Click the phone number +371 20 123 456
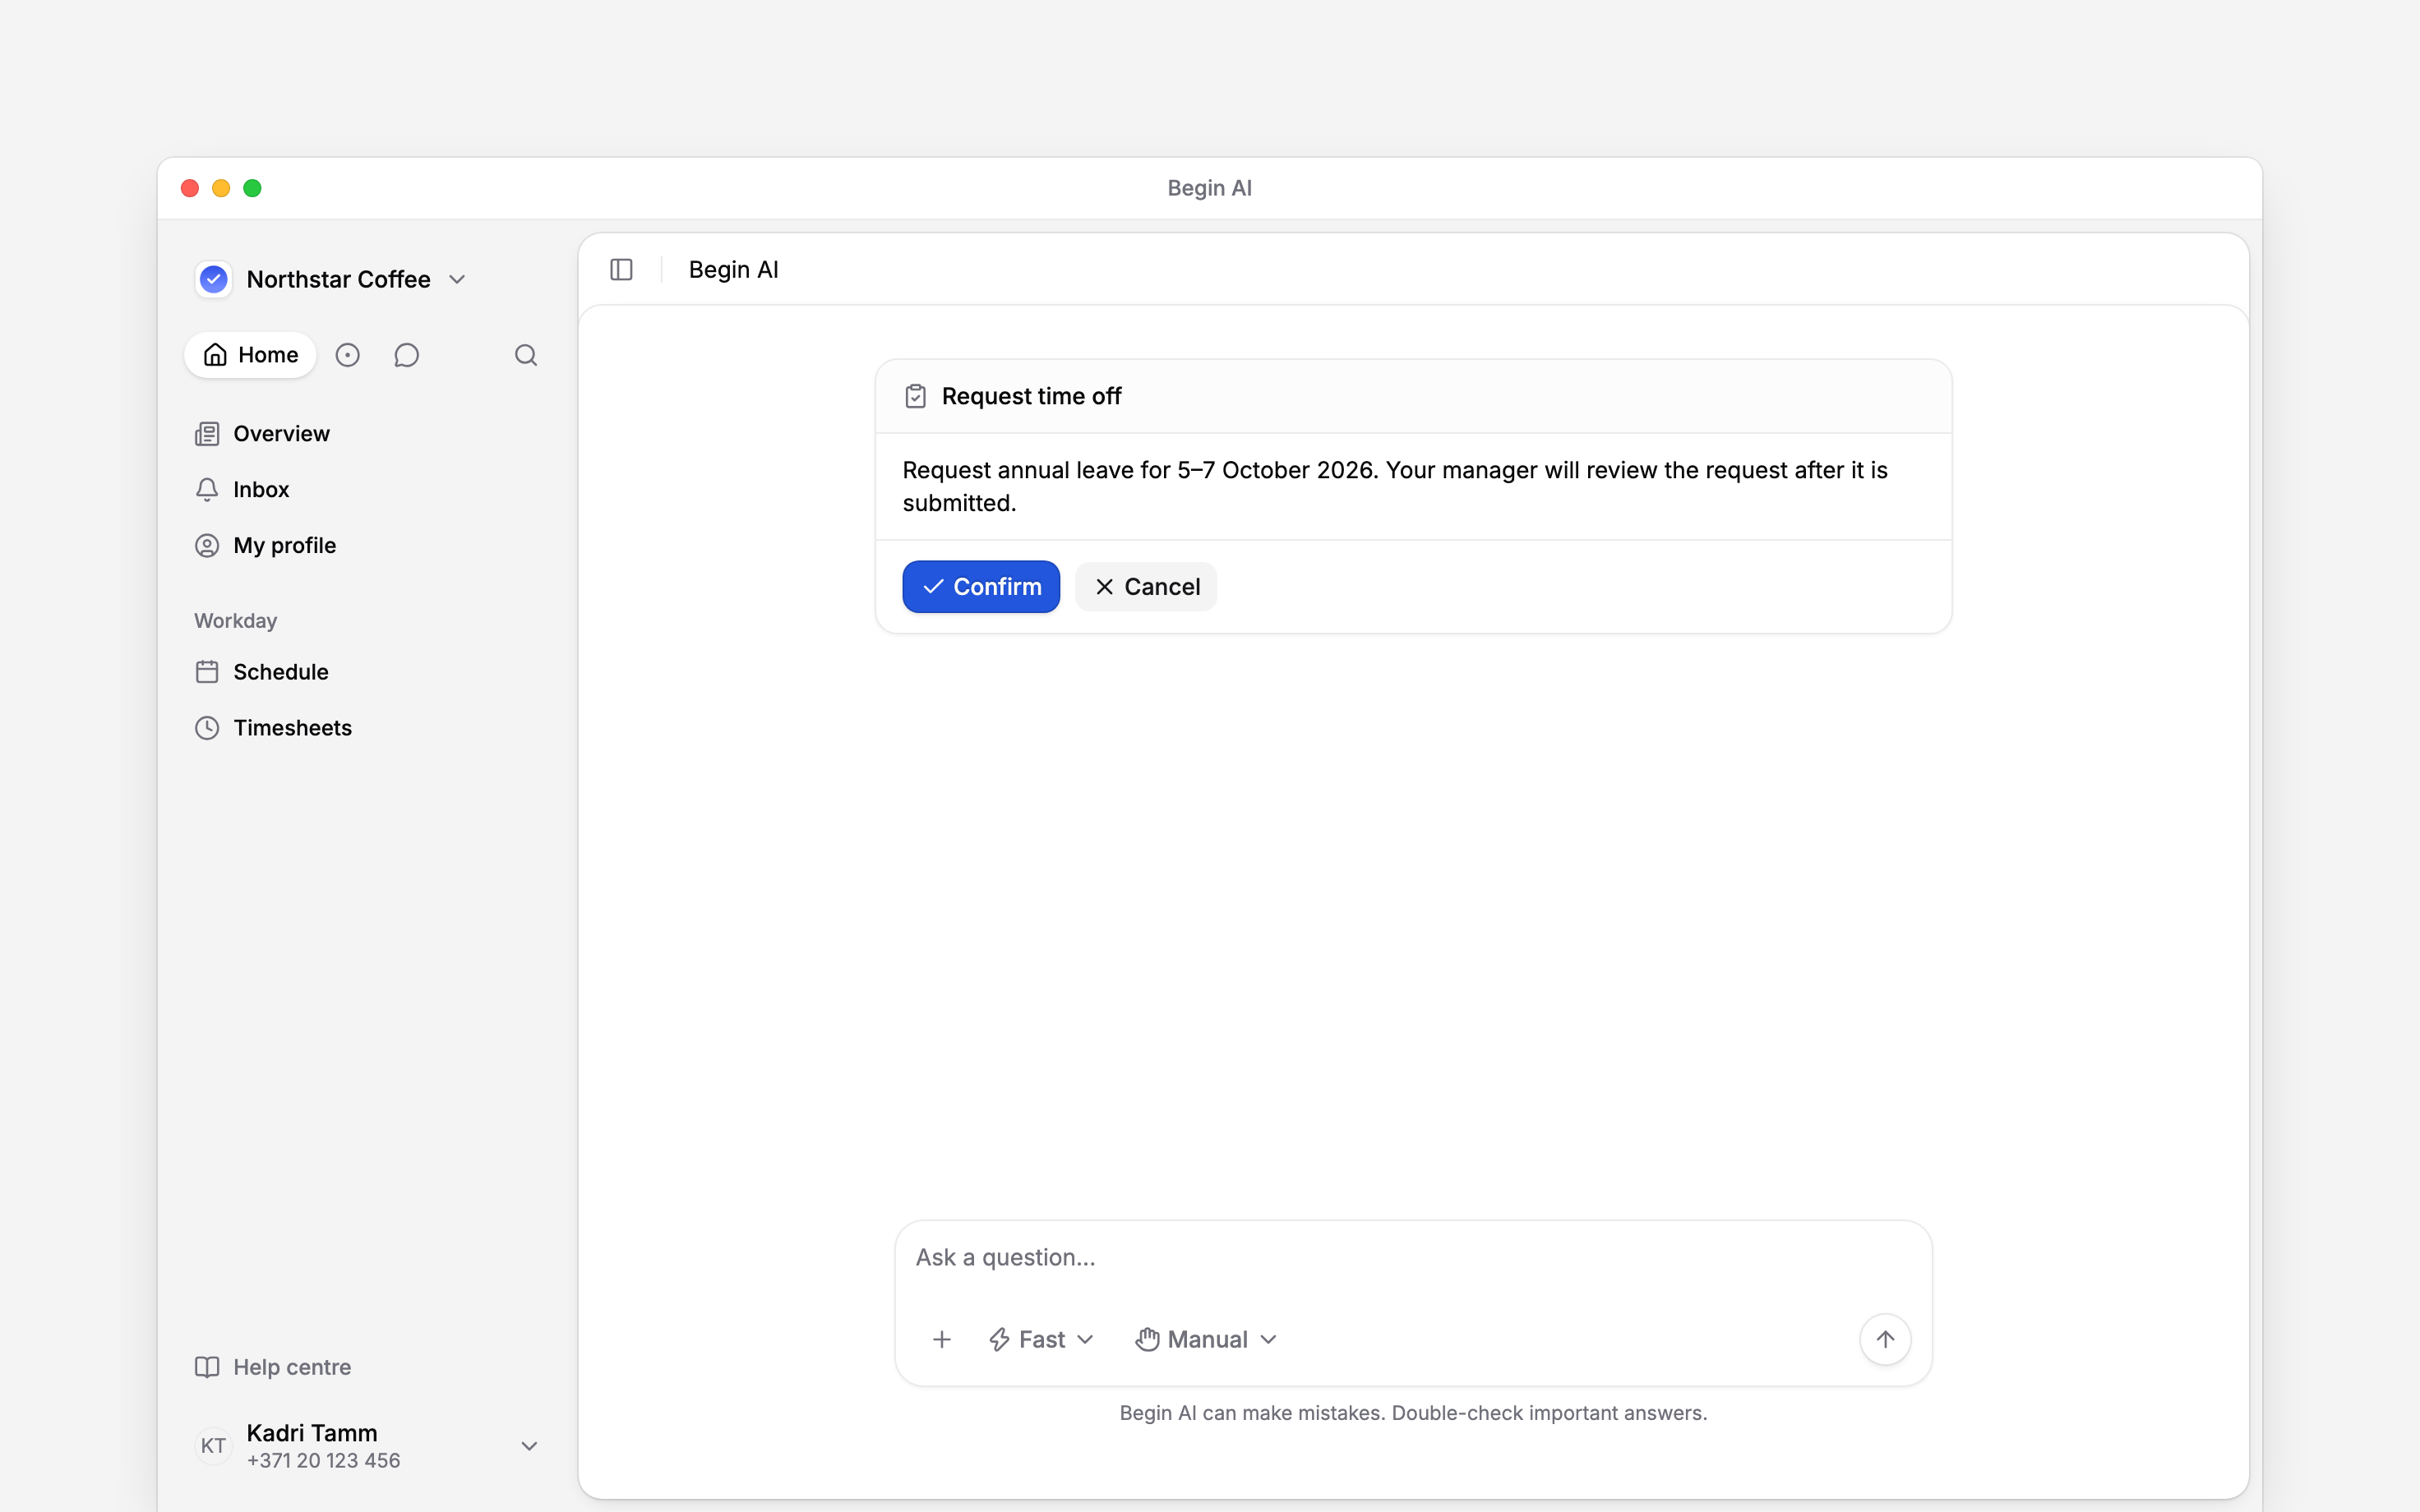The width and height of the screenshot is (2420, 1512). [323, 1461]
